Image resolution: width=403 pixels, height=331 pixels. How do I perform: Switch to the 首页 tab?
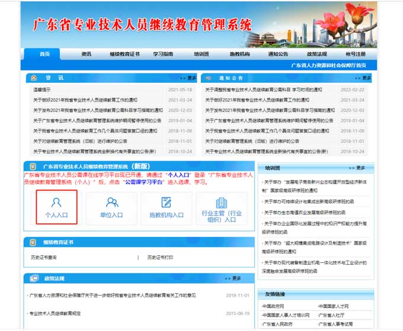tap(44, 54)
